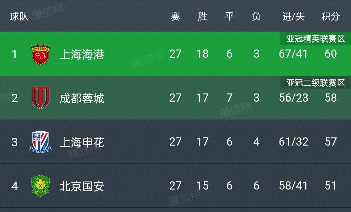Click the Chengdu Rongcheng (成都蓉城) club crest
Image resolution: width=351 pixels, height=212 pixels.
[40, 98]
